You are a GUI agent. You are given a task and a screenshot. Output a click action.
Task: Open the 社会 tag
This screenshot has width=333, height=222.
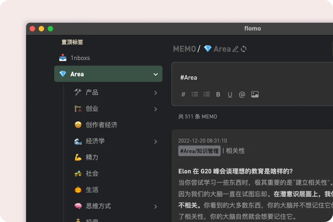point(92,174)
